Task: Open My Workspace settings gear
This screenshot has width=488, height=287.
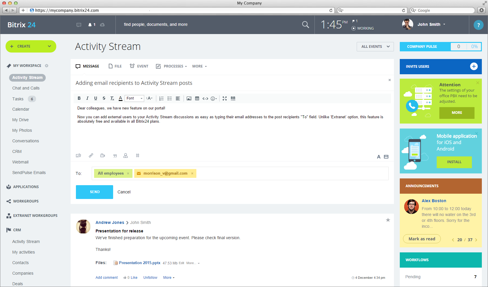Action: 47,66
